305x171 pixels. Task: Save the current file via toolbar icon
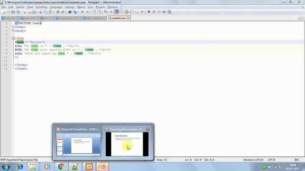click(13, 12)
